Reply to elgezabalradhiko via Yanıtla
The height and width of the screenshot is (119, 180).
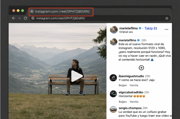134,102
